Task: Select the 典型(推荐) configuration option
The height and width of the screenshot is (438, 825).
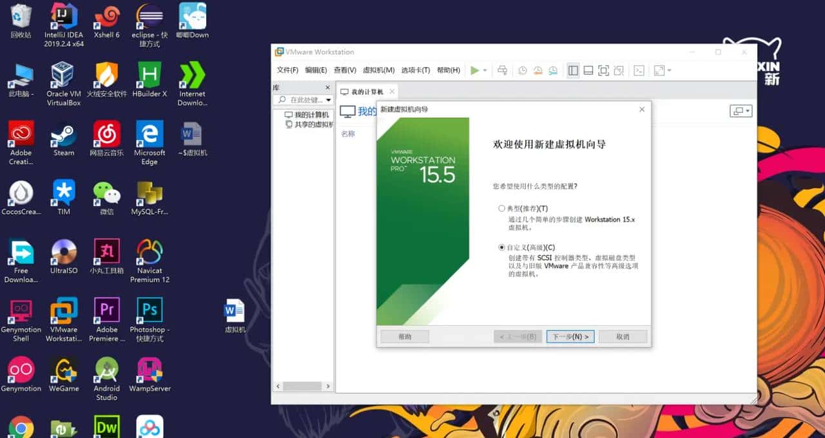Action: click(x=501, y=208)
